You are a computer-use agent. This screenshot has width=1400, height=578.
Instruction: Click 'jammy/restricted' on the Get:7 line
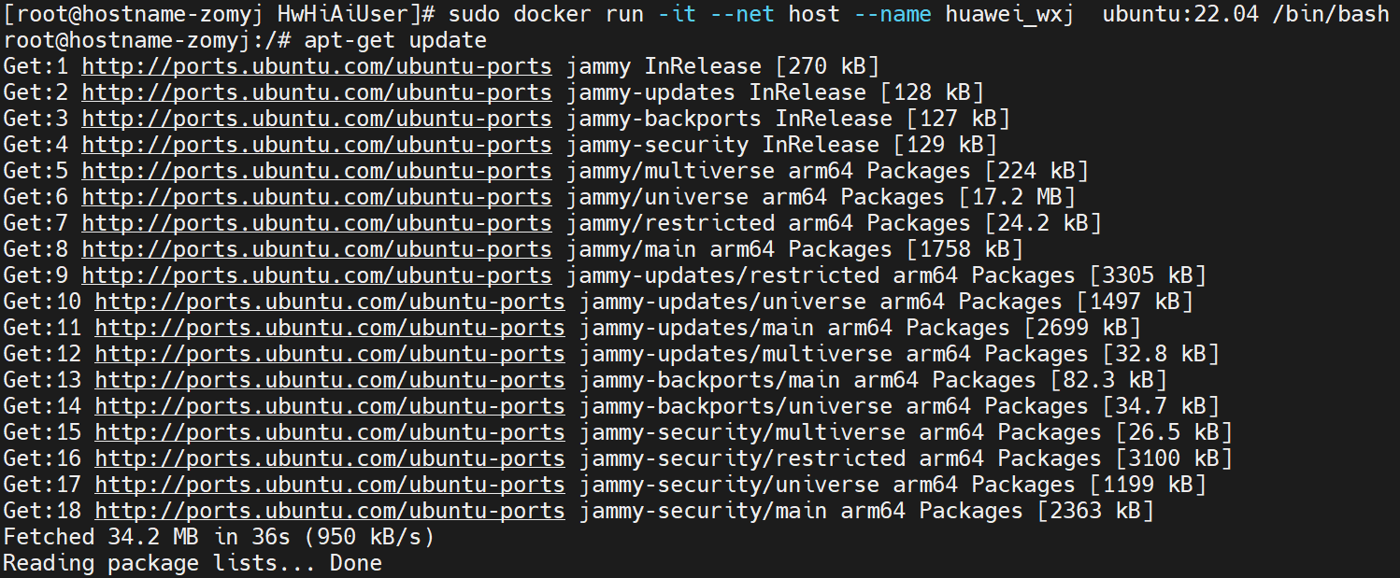tap(670, 223)
